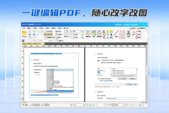Select the yellow highlight text T icon
Screen dimensions: 169x113
108,32
